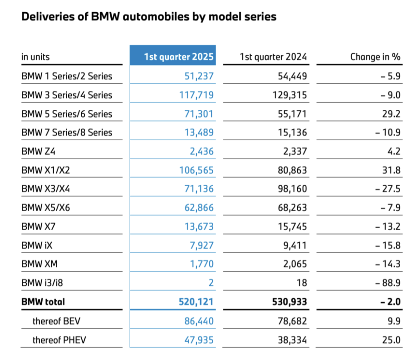Select the 'BMW 1 Series/2 Series' row label
Screen dimensions: 412x354
(x=67, y=76)
